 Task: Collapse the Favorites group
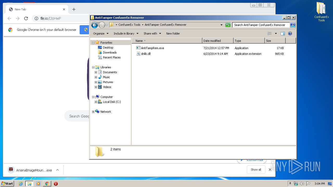pos(93,43)
